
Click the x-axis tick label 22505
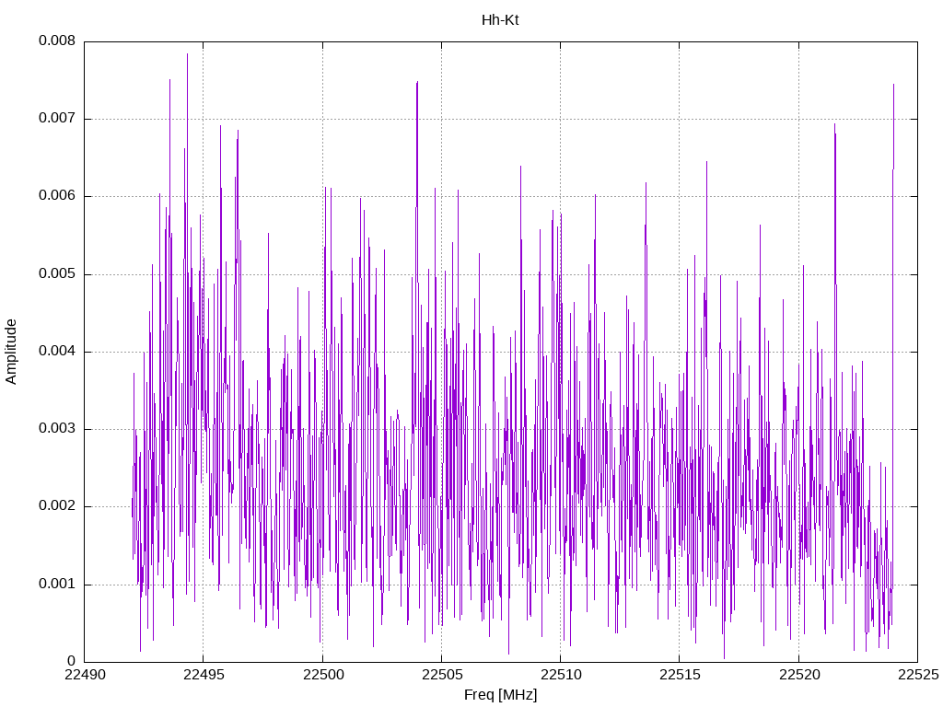442,675
